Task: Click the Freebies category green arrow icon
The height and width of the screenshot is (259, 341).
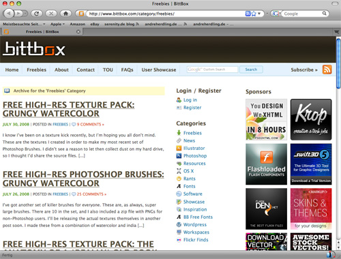Action: click(179, 133)
